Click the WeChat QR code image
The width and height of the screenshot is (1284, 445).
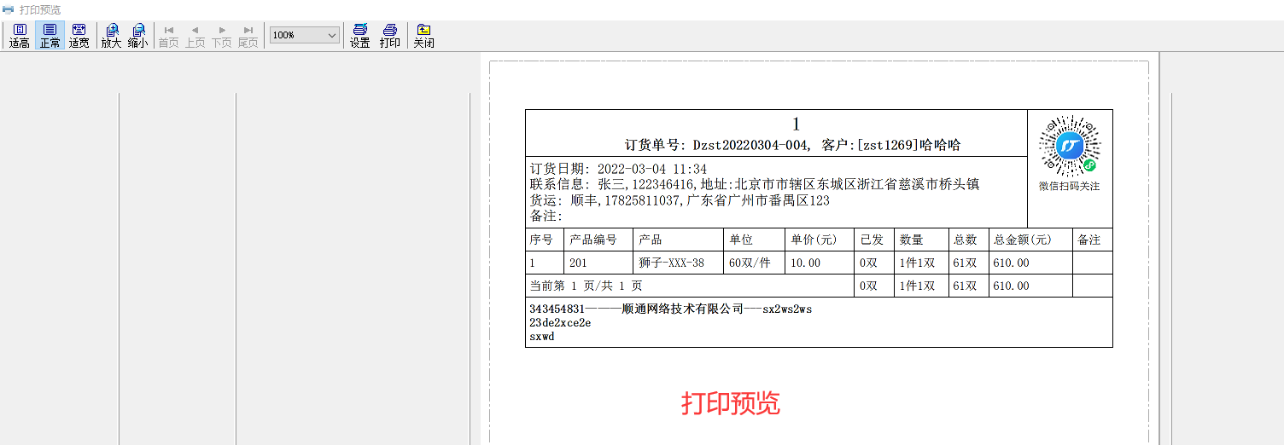(x=1069, y=146)
